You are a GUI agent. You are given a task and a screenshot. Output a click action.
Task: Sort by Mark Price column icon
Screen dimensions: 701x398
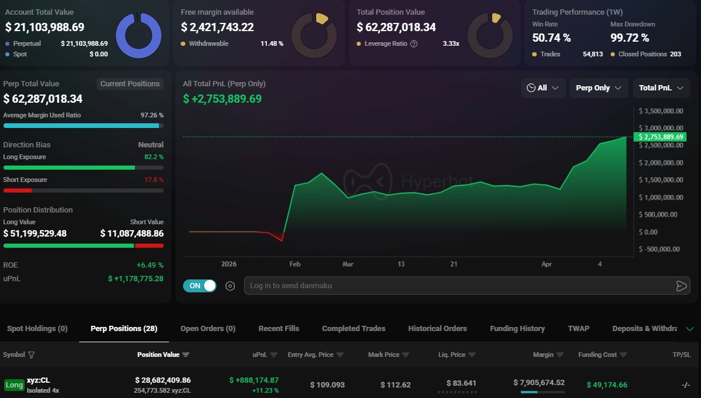pos(406,355)
